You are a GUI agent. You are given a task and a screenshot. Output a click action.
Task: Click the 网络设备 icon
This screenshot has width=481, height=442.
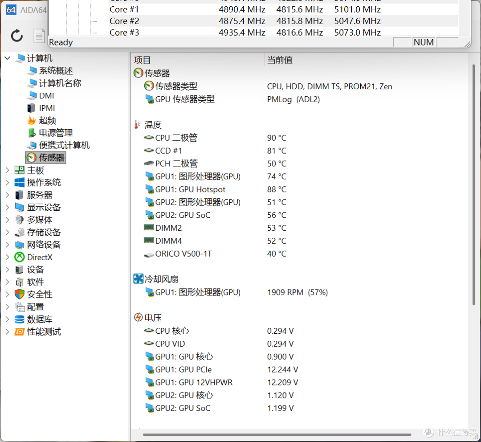[x=19, y=245]
